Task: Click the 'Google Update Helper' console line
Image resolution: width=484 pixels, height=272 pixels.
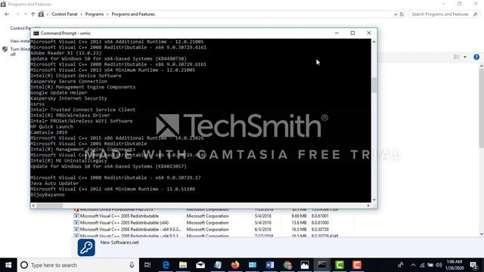Action: [59, 93]
